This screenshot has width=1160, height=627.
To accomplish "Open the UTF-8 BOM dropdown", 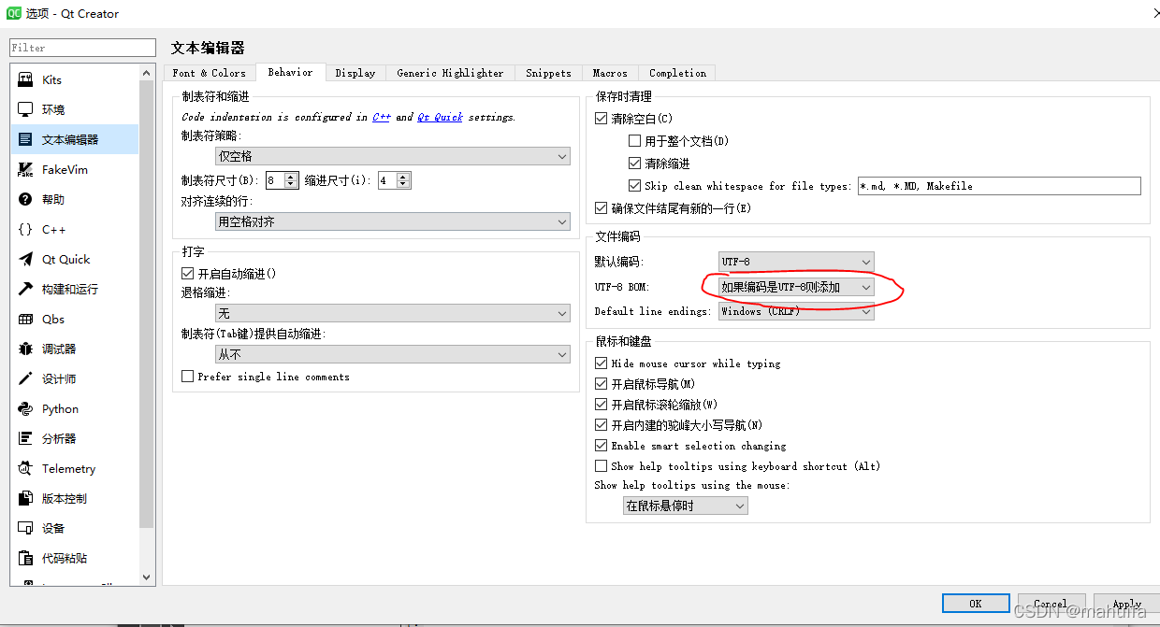I will pos(796,287).
